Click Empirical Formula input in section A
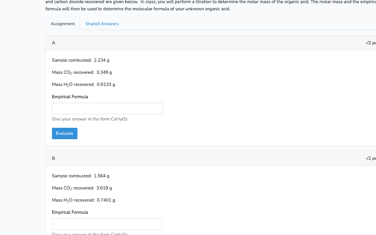This screenshot has width=376, height=235. point(107,109)
